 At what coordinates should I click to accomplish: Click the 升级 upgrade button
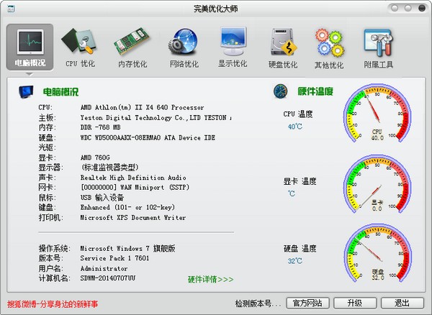coord(355,303)
